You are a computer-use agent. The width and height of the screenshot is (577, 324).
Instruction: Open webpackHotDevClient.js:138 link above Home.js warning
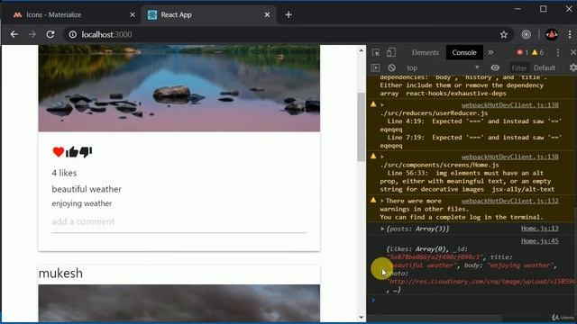click(510, 157)
